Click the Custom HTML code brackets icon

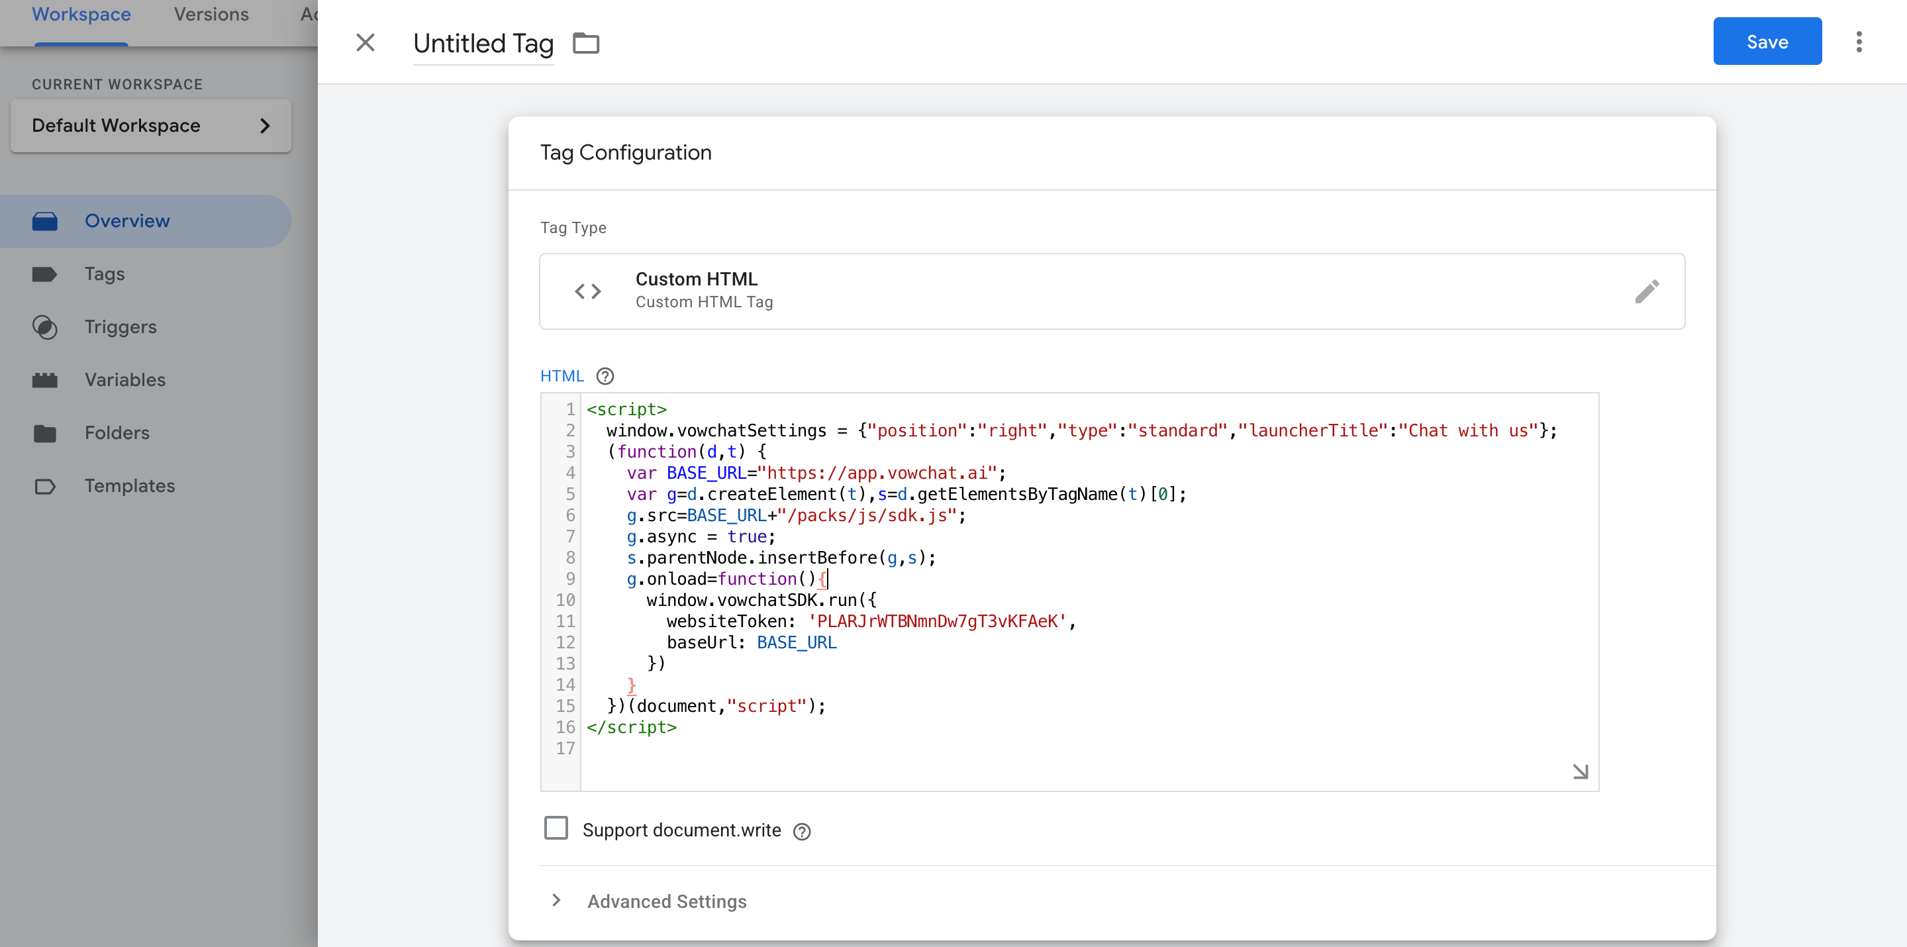click(x=588, y=291)
